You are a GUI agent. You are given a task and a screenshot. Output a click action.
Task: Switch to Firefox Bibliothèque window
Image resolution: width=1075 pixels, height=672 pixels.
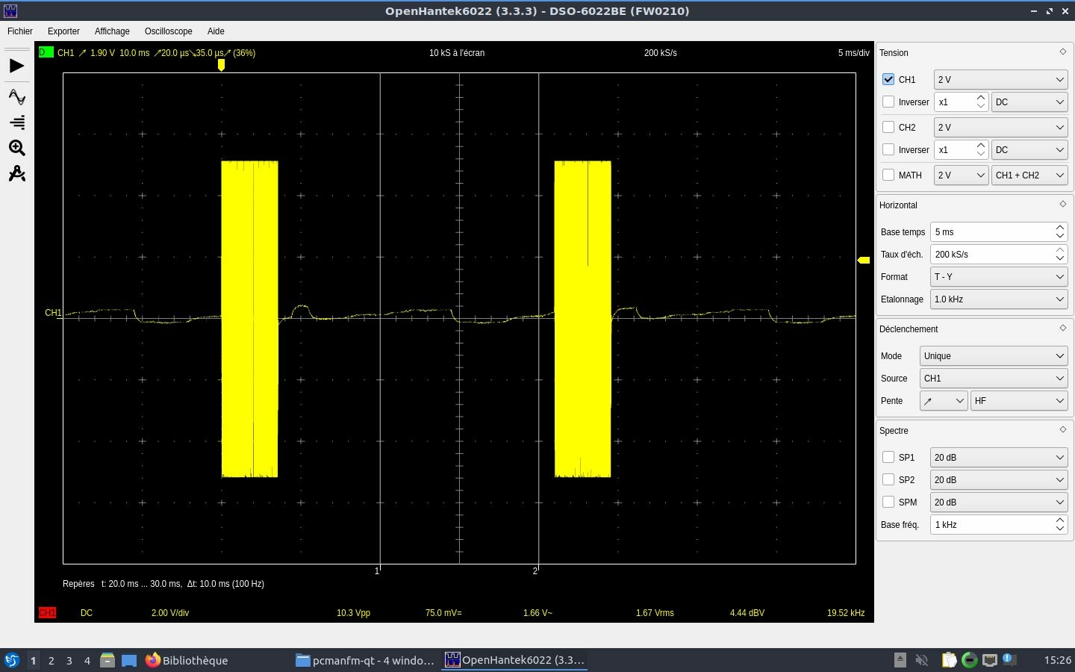pos(187,660)
